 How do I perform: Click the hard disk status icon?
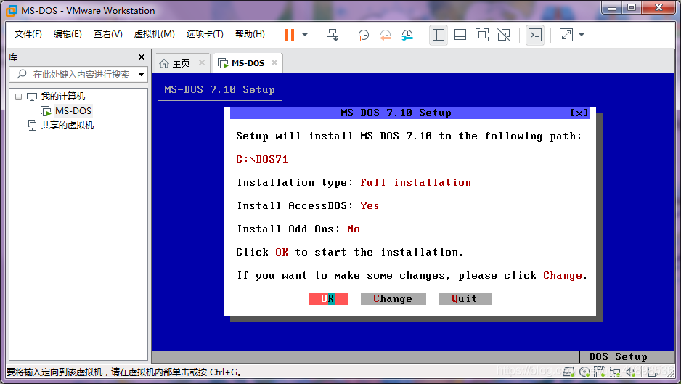tap(569, 372)
